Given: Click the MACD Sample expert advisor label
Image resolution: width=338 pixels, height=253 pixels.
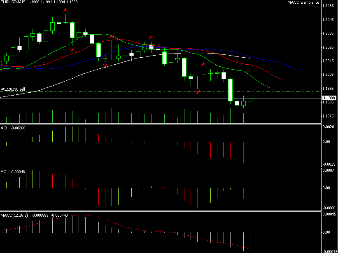Looking at the screenshot, I should coord(300,2).
